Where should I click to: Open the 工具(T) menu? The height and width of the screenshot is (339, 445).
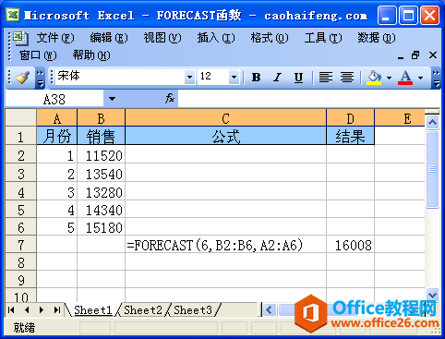[323, 38]
